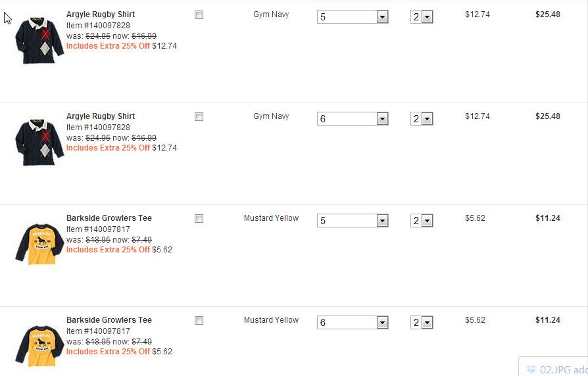588x376 pixels.
Task: Click the size 6 Barkside Growlers Tee image
Action: 39,346
